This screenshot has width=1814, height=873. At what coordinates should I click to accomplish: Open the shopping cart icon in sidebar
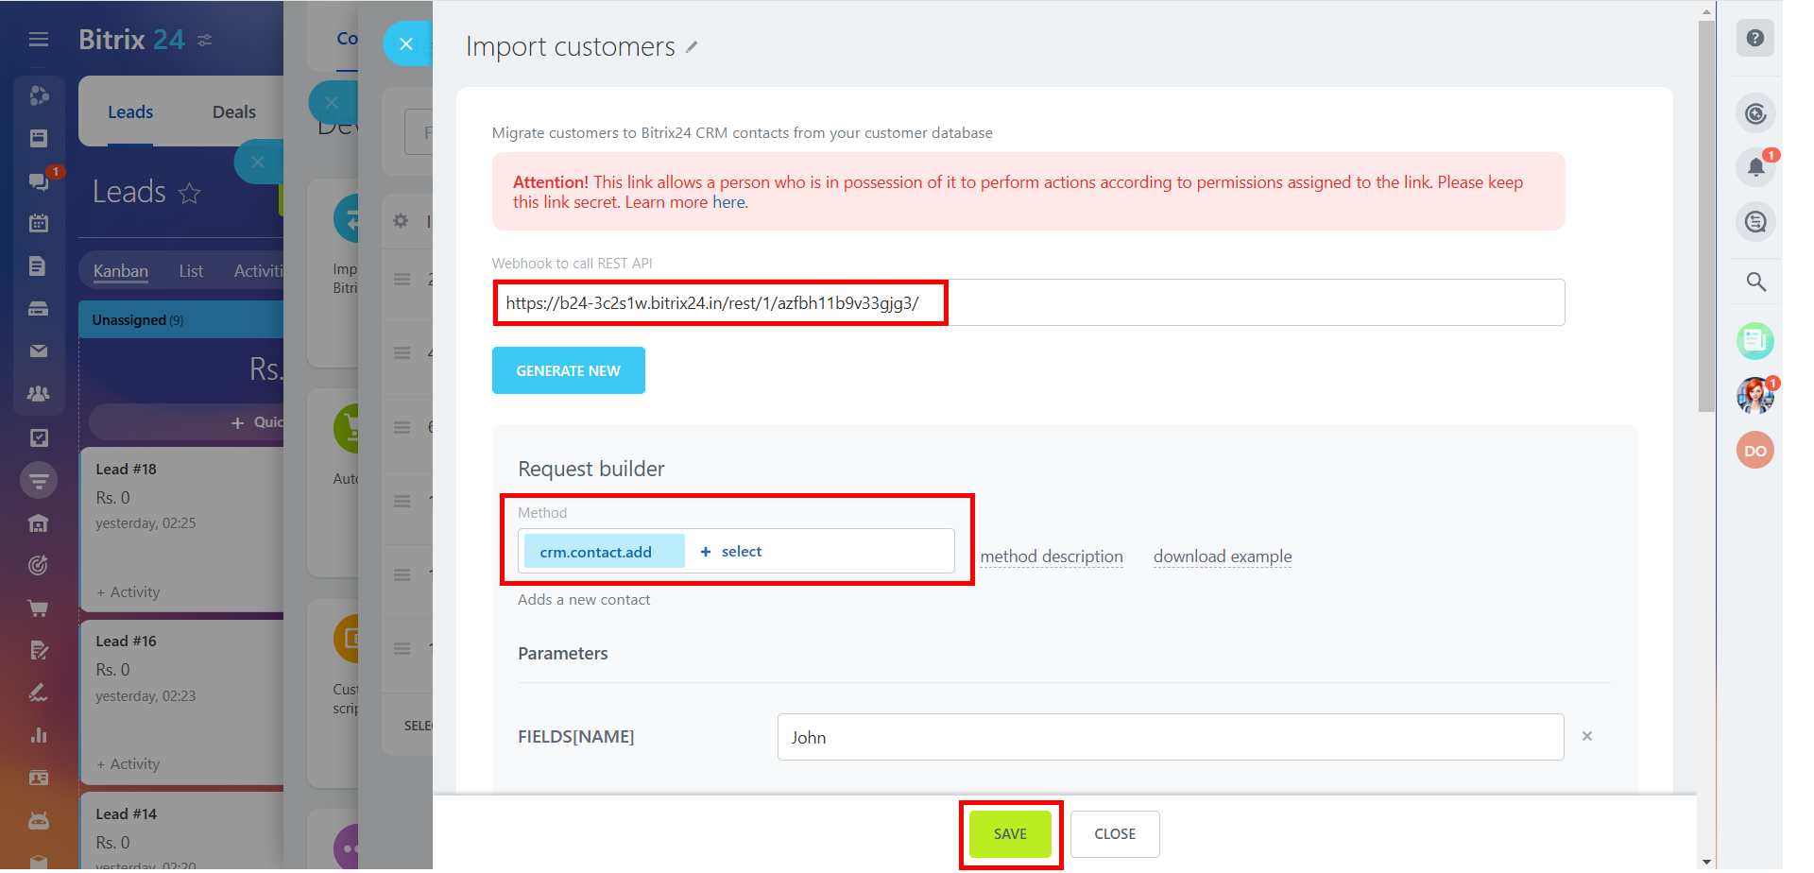click(x=39, y=608)
